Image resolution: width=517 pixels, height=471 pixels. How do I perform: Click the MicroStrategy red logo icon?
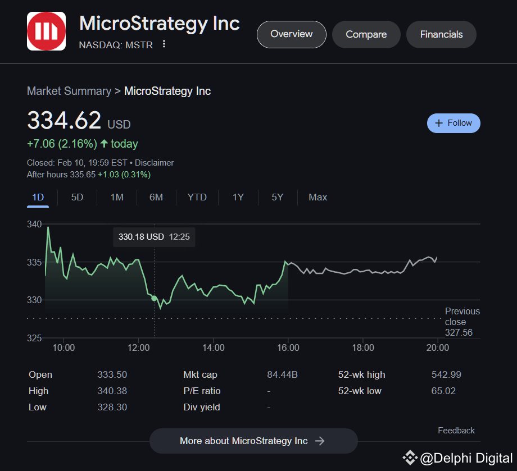[46, 31]
